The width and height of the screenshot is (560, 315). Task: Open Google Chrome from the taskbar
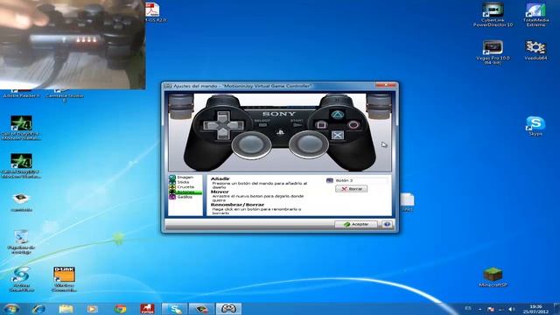coord(120,309)
